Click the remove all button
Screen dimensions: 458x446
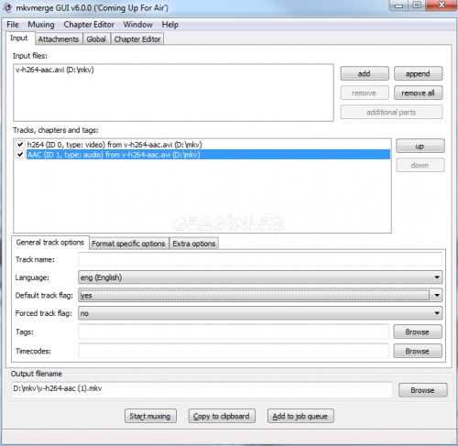pos(418,92)
